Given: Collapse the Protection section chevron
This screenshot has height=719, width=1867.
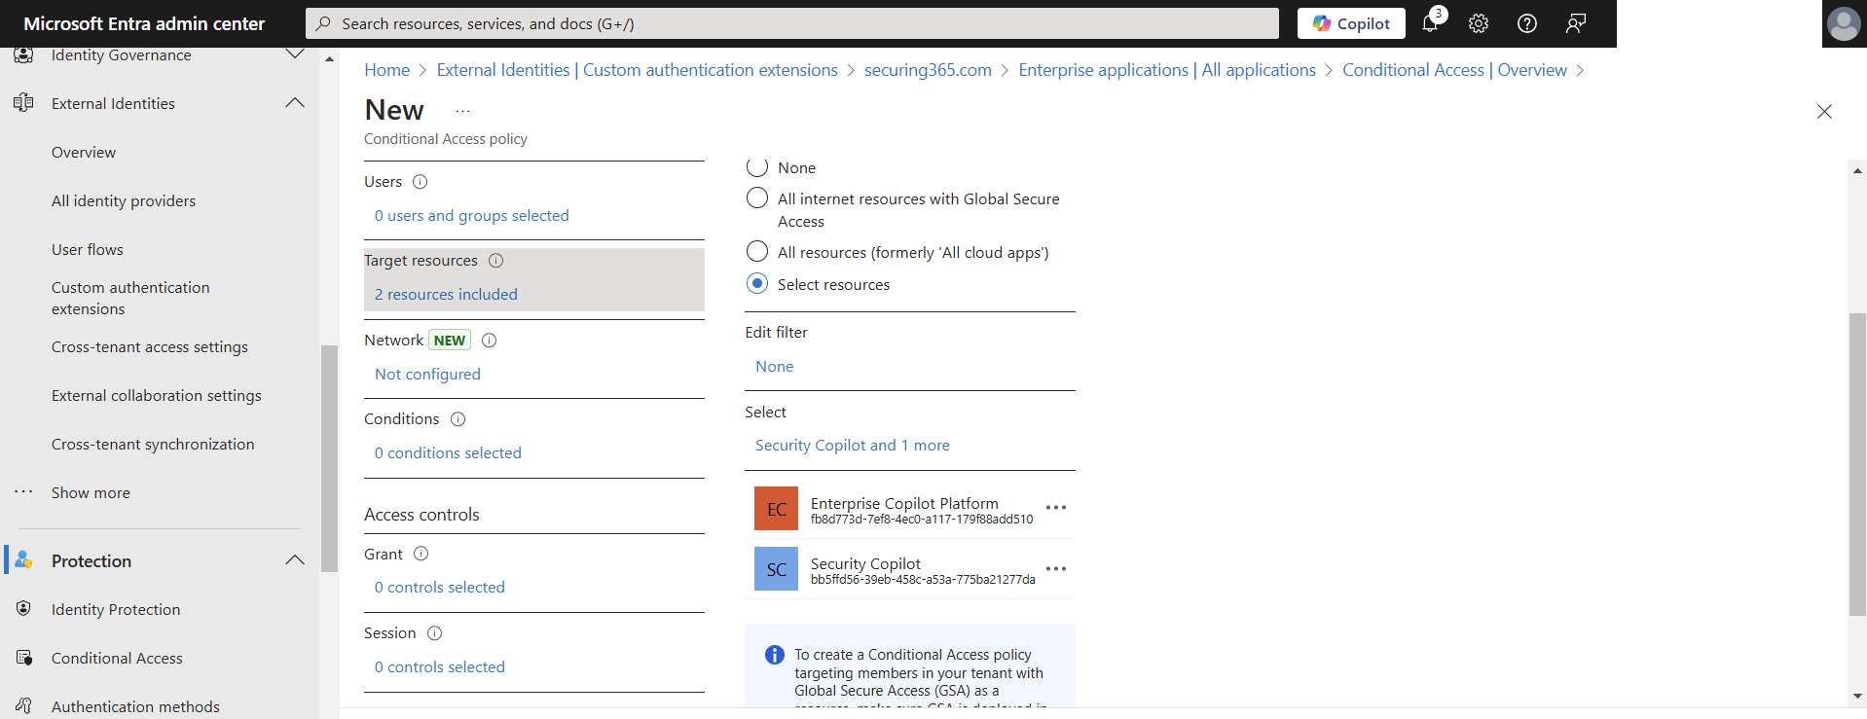Looking at the screenshot, I should (295, 560).
